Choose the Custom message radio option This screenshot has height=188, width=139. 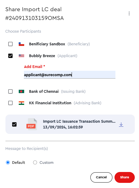coord(35,163)
